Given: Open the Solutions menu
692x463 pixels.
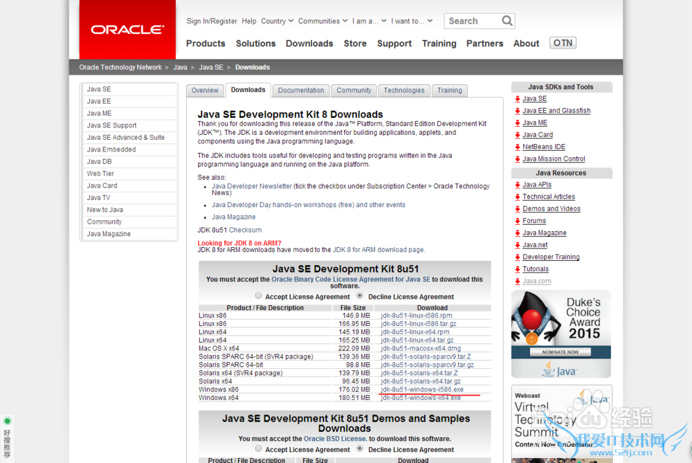Looking at the screenshot, I should [255, 43].
